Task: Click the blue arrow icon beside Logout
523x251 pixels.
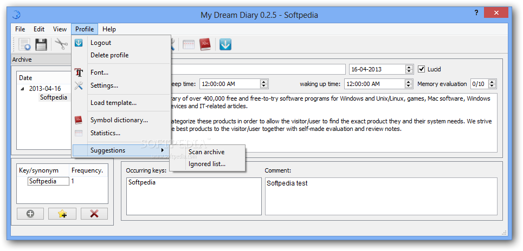Action: tap(79, 43)
